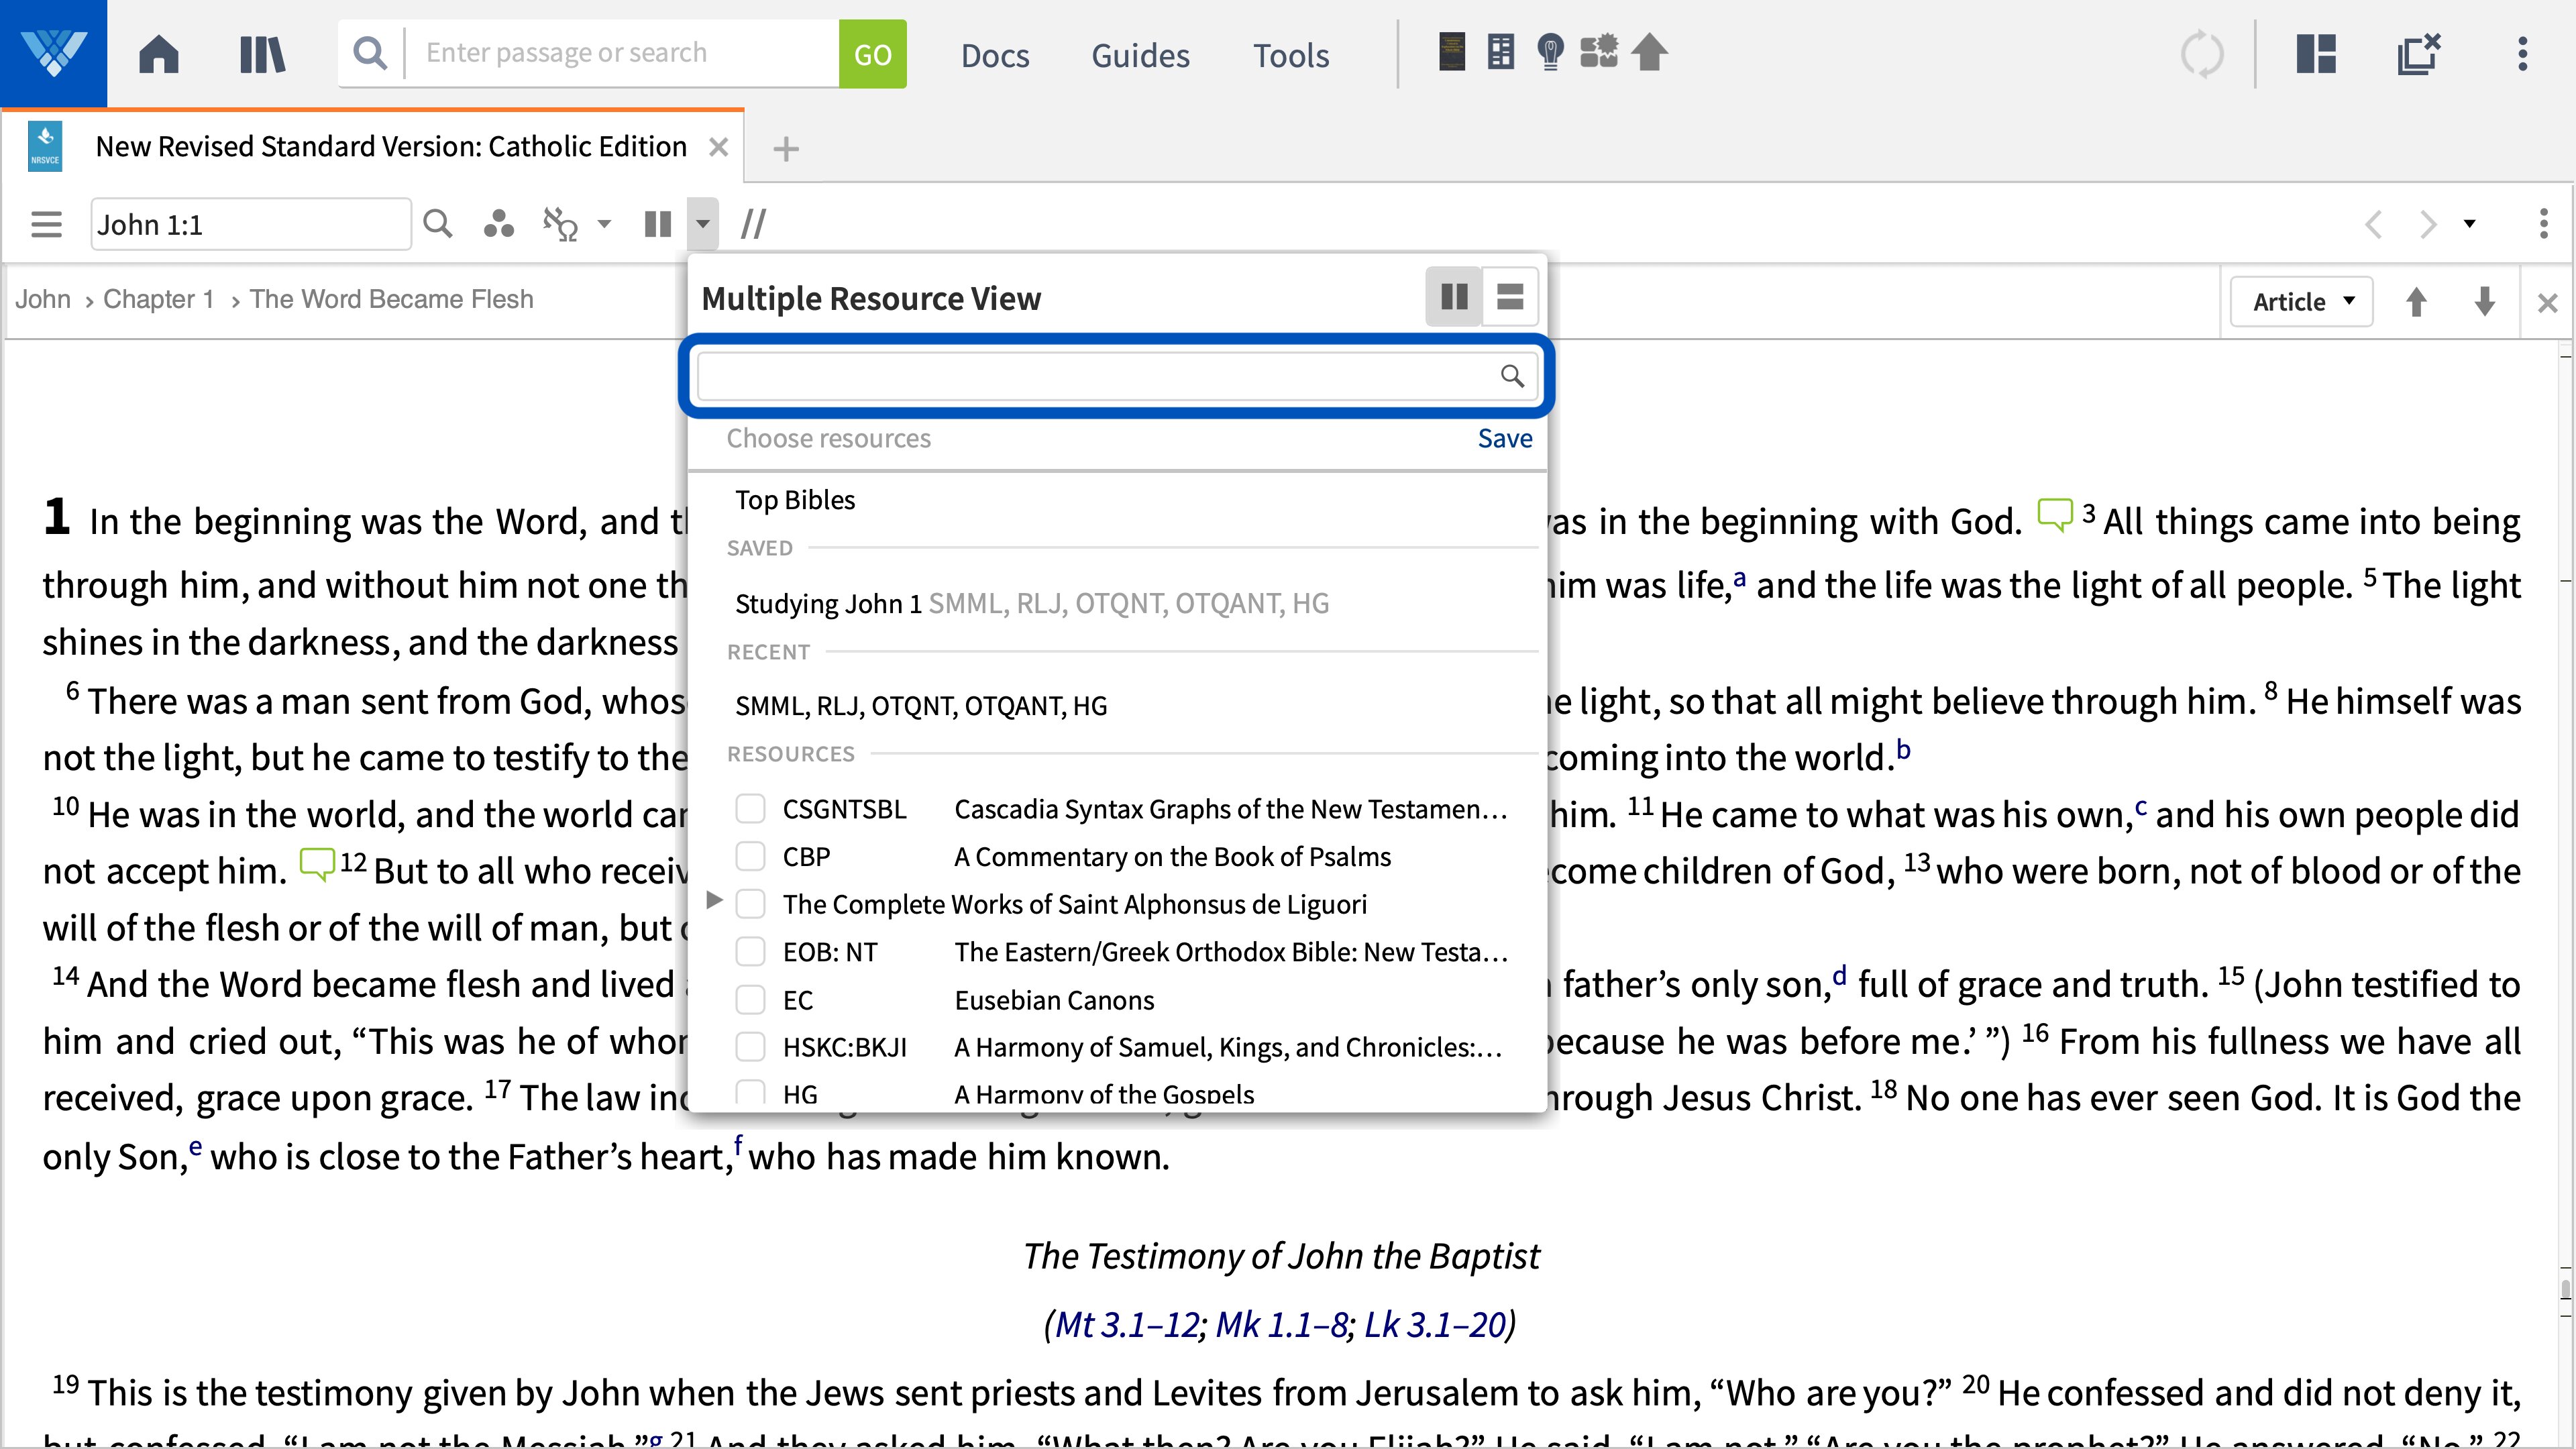Open the dark book shortcut icon
The height and width of the screenshot is (1449, 2576).
point(1452,52)
